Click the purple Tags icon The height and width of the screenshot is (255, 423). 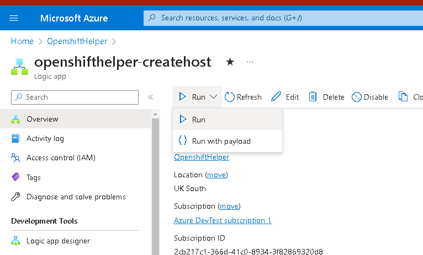[x=15, y=177]
